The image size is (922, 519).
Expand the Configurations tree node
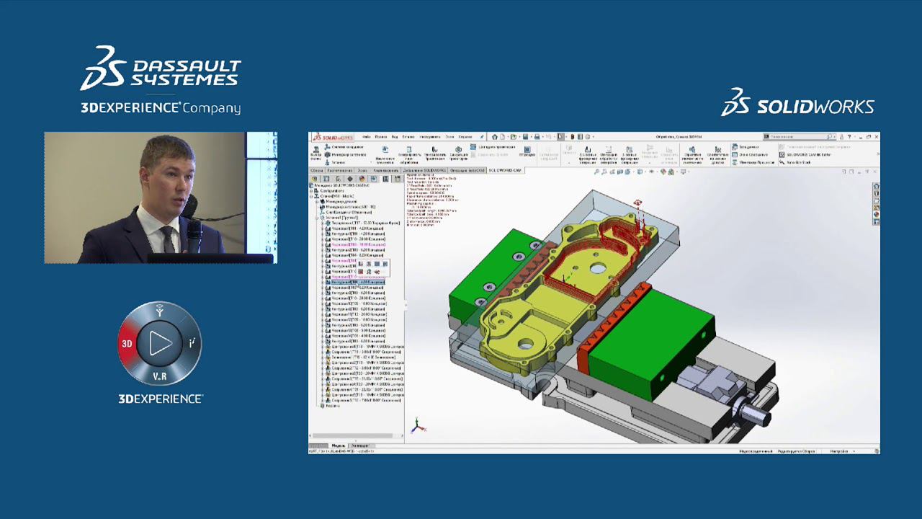[x=311, y=191]
